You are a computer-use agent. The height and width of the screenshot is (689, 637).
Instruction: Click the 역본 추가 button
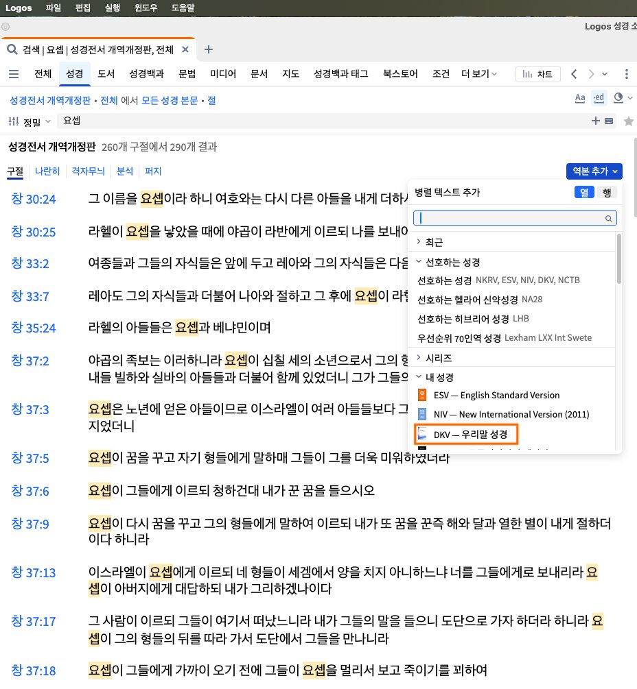(x=594, y=171)
